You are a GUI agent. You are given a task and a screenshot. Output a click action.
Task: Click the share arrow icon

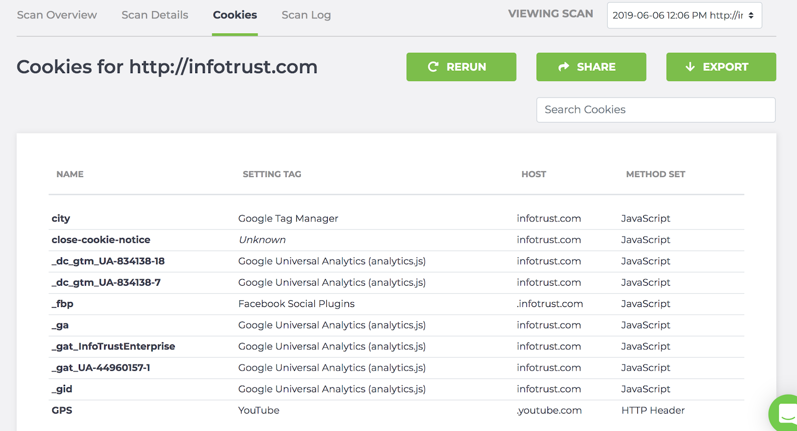(564, 67)
